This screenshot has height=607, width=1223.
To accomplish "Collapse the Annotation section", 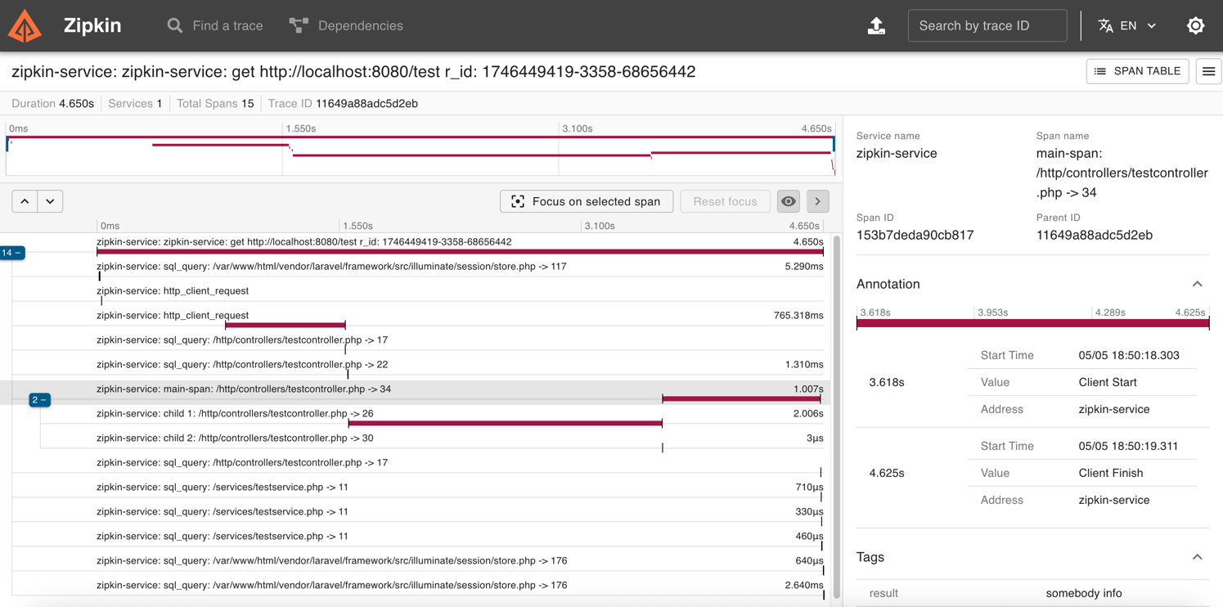I will tap(1197, 284).
